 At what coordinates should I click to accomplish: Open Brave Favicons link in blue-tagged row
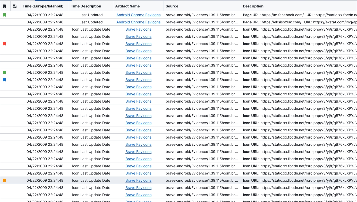click(x=138, y=80)
